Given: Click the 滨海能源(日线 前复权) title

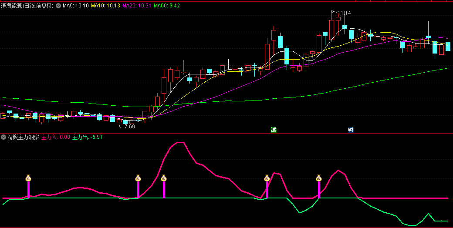Looking at the screenshot, I should pyautogui.click(x=27, y=6).
